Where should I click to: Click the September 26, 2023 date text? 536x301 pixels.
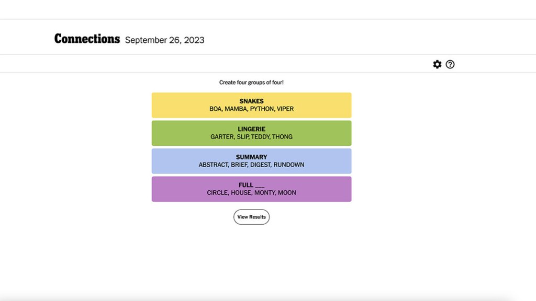(x=164, y=40)
